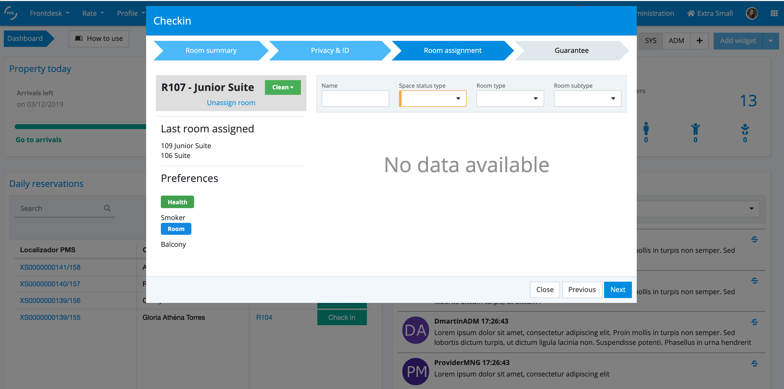Click the plus icon next to ADM

(x=699, y=40)
